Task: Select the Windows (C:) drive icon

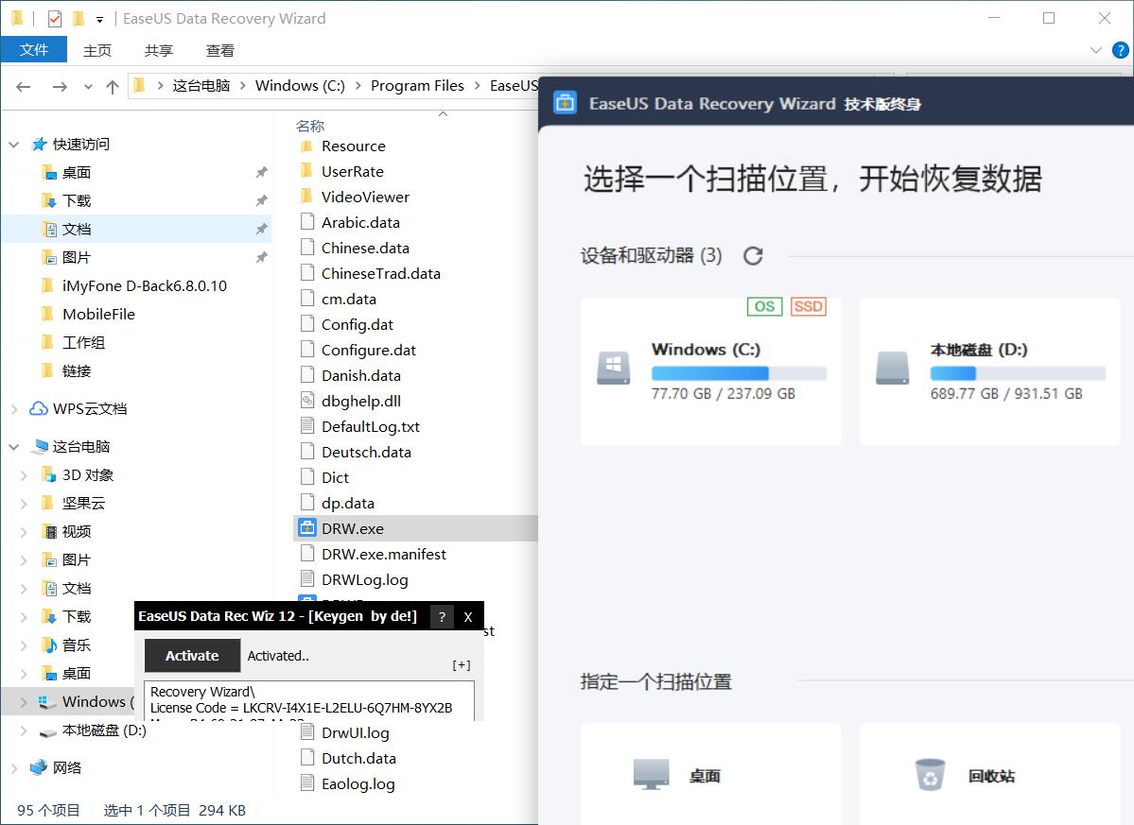Action: point(613,368)
